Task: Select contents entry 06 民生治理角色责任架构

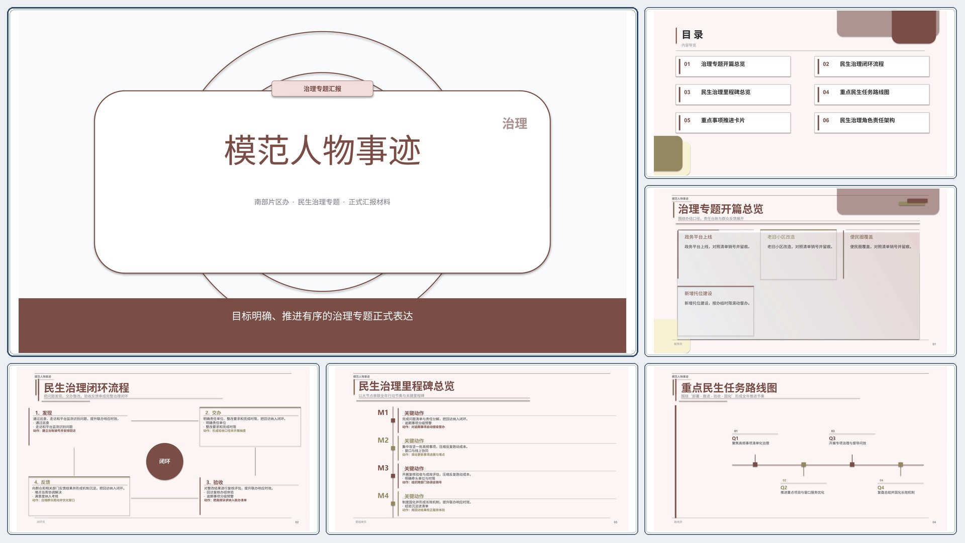Action: tap(872, 123)
